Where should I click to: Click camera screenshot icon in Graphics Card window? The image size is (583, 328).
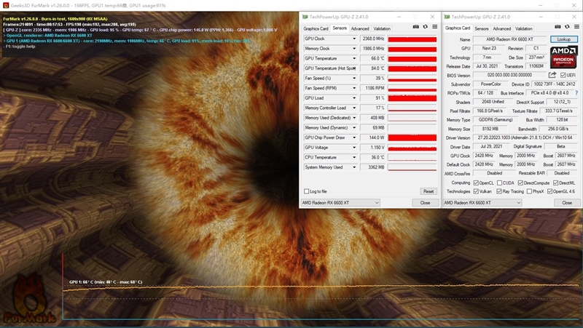point(557,27)
